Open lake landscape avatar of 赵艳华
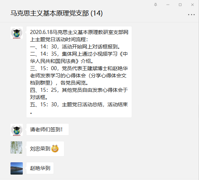This screenshot has width=199, height=180. pyautogui.click(x=17, y=168)
